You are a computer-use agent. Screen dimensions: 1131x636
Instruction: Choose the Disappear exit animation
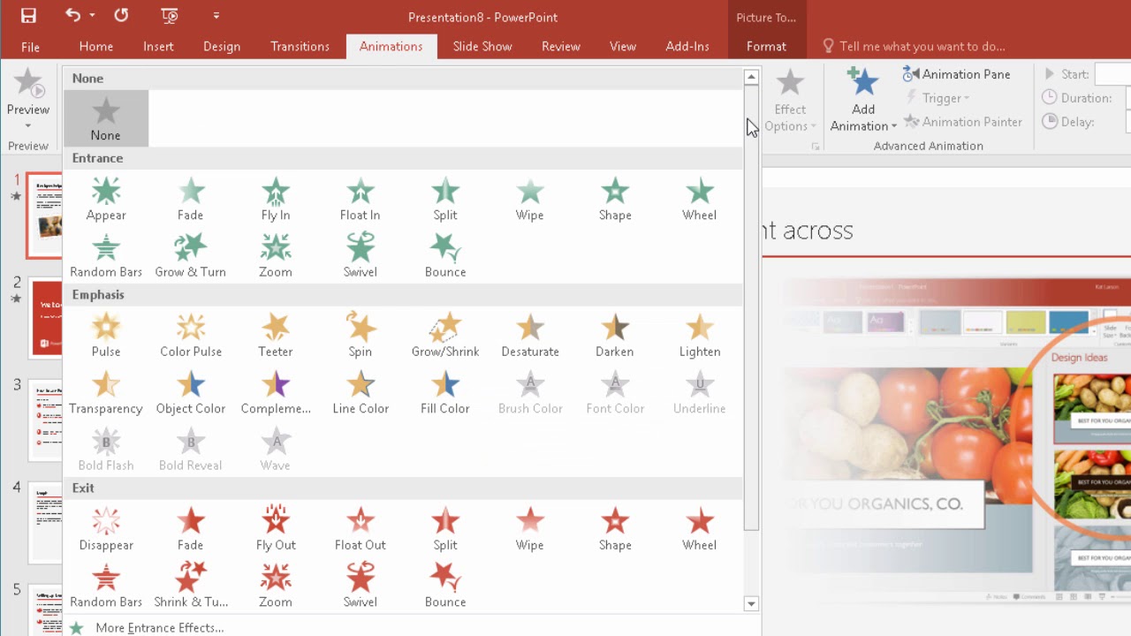tap(106, 529)
